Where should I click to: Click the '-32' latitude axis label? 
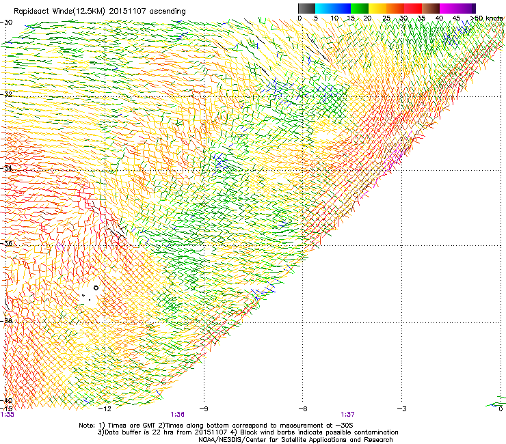coord(6,94)
